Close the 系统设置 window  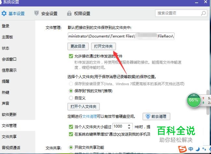coord(205,2)
